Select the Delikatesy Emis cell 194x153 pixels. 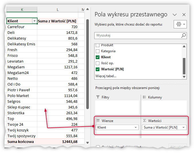(x=22, y=44)
